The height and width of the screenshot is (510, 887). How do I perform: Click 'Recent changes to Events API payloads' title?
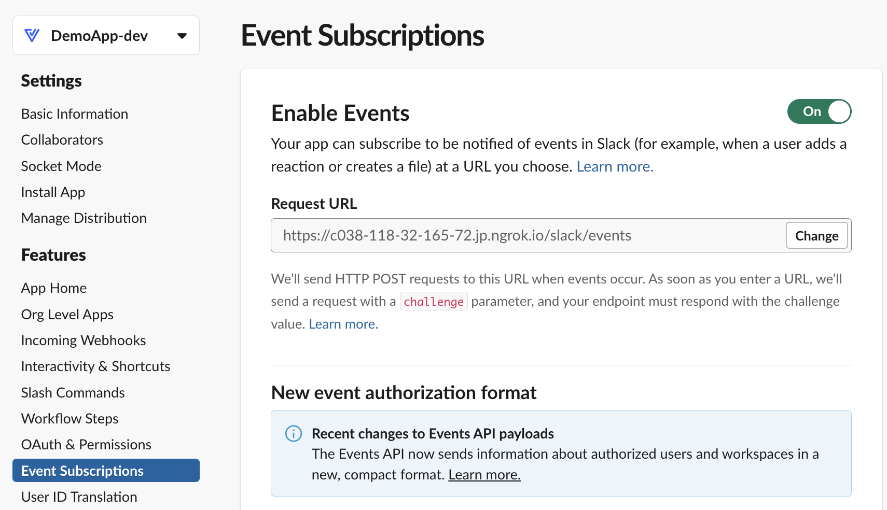[433, 433]
